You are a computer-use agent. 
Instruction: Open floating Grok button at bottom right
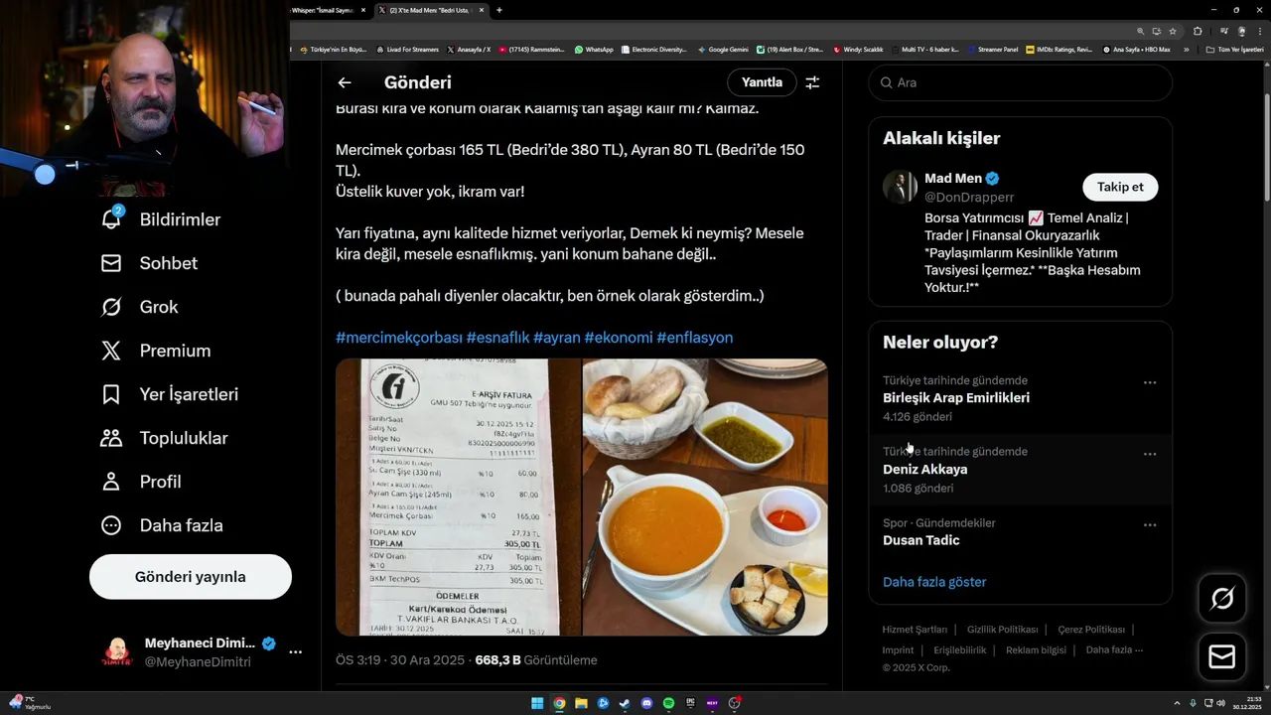1222,598
